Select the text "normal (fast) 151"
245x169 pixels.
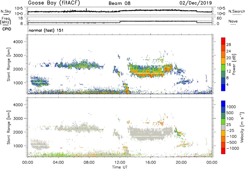(46, 30)
